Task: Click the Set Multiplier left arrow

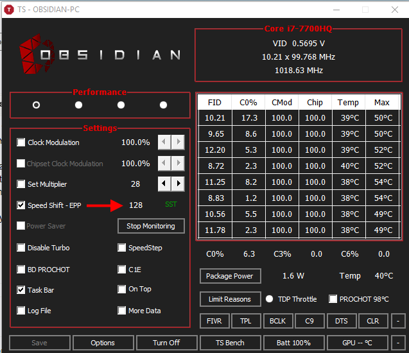Action: point(165,184)
